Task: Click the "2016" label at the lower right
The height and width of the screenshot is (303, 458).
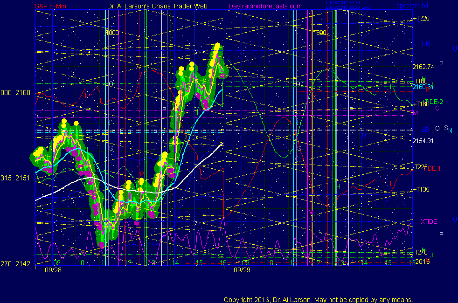Action: (423, 262)
